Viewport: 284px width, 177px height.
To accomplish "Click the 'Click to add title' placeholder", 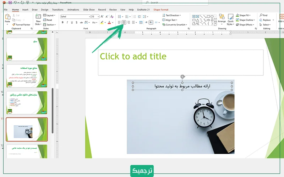I will pos(181,63).
